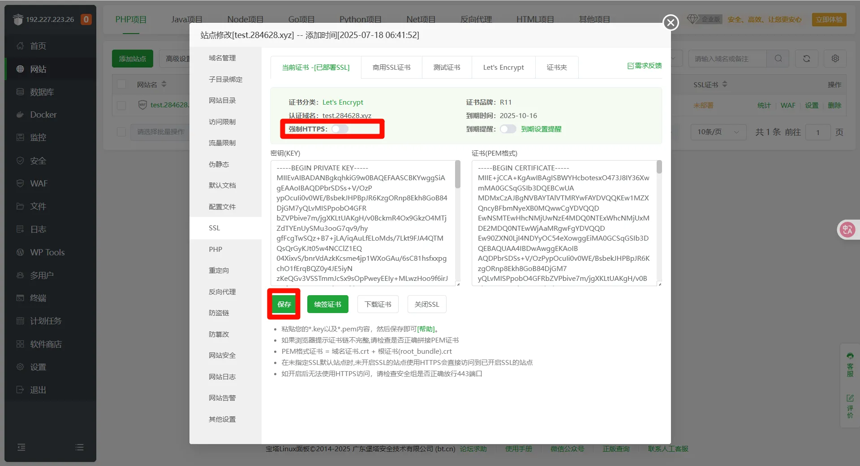The image size is (860, 466).
Task: Click the 关闭SSL button
Action: (x=426, y=305)
